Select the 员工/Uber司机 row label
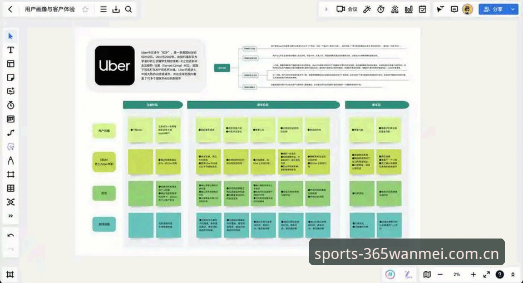Viewport: 523px width, 283px height. (104, 162)
